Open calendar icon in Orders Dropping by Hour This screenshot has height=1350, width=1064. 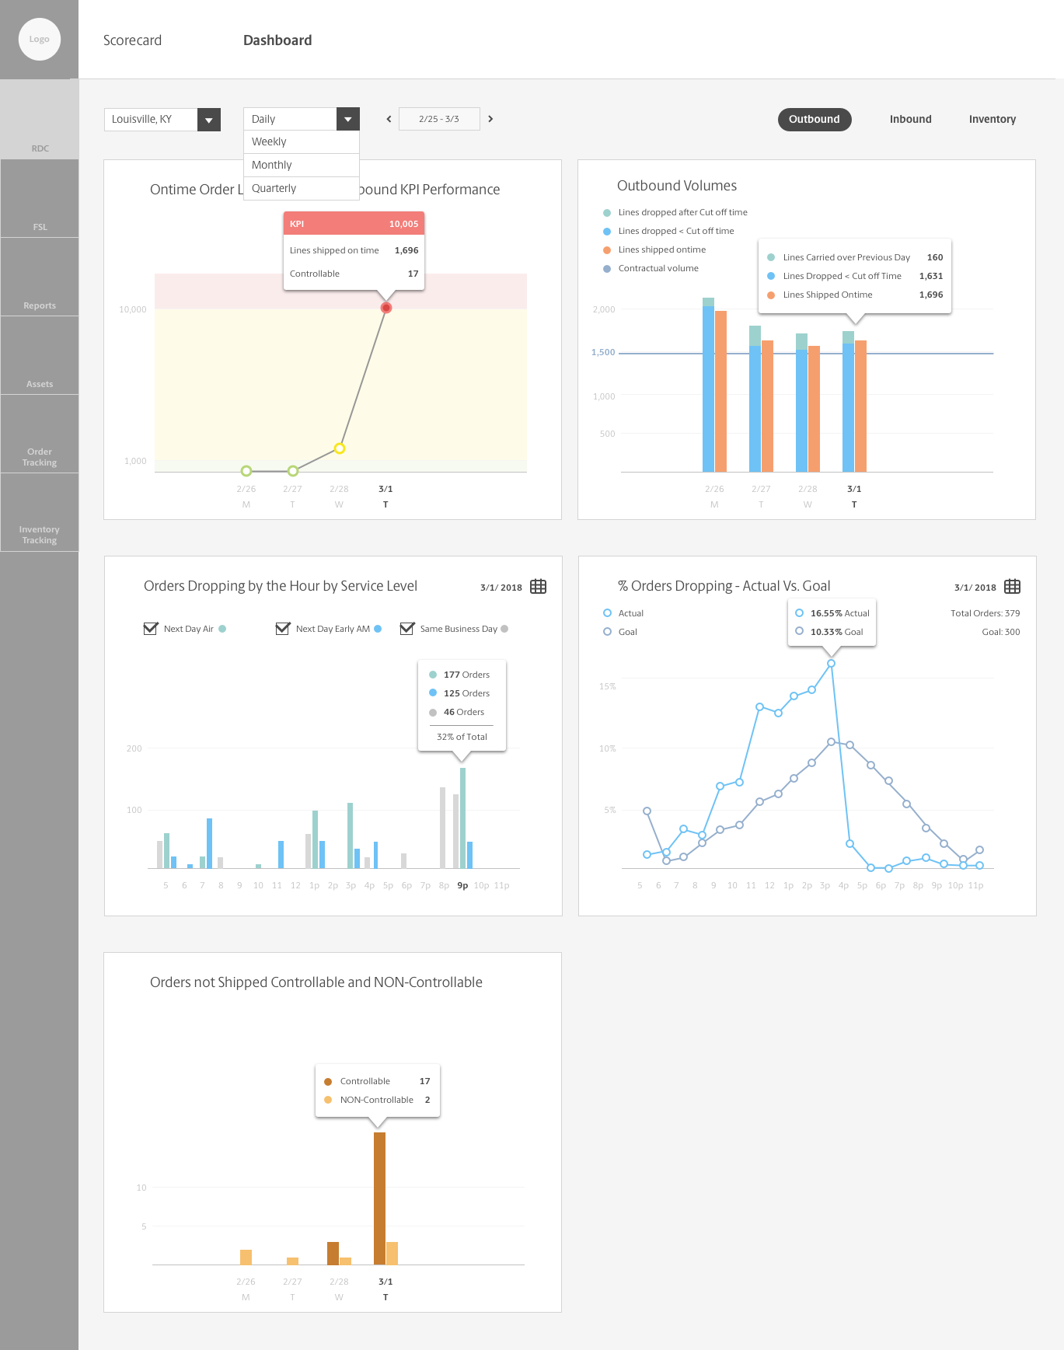click(x=538, y=587)
